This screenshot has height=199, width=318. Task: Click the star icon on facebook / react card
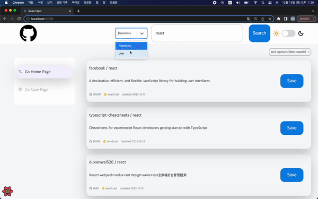pyautogui.click(x=91, y=94)
